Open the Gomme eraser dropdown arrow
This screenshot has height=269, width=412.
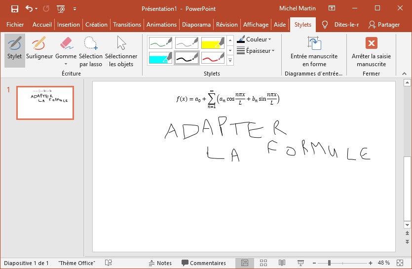tap(66, 64)
